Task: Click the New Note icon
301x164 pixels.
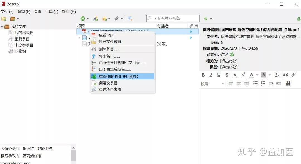Action: [105, 19]
